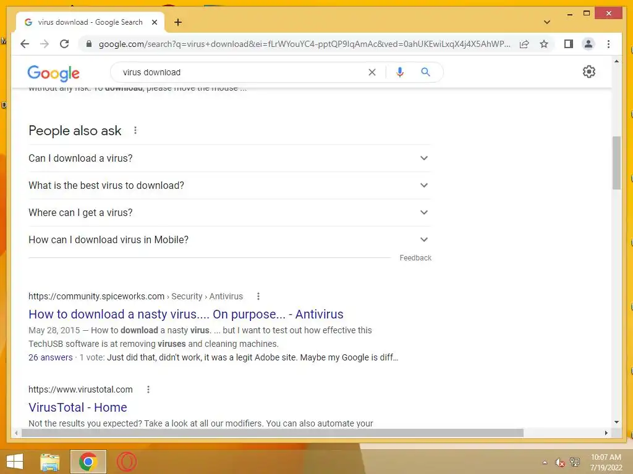This screenshot has width=633, height=474.
Task: Expand 'Where can I get a virus?'
Action: click(229, 212)
